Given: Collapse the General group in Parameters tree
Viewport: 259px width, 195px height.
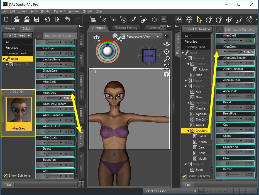Looking at the screenshot, I should tap(186, 58).
